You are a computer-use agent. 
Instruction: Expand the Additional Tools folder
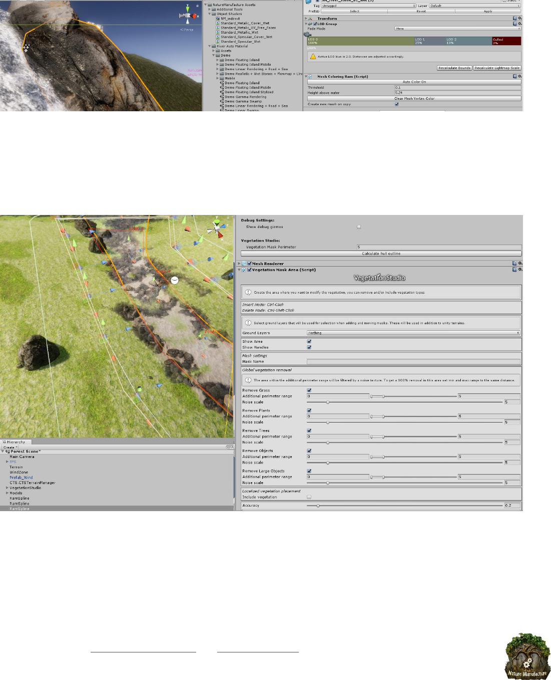pos(210,9)
